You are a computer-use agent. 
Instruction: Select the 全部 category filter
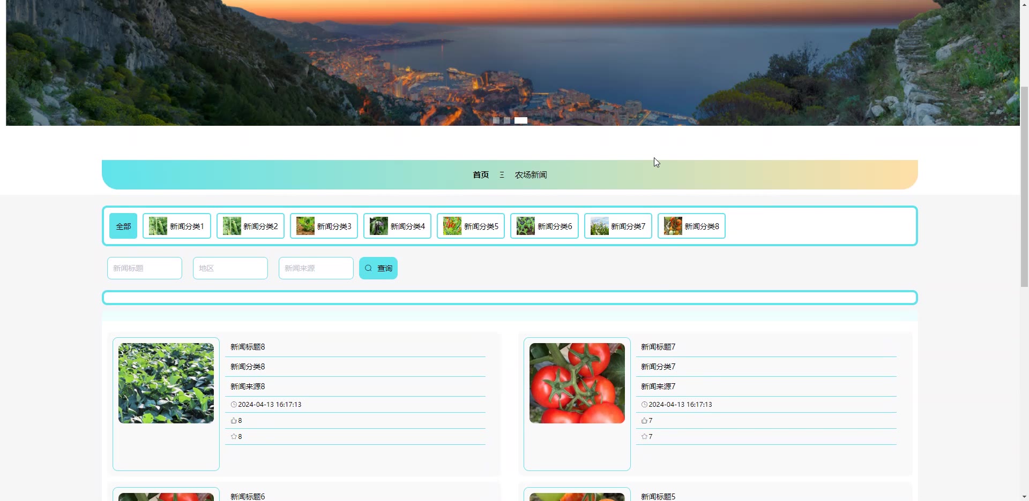pos(123,226)
